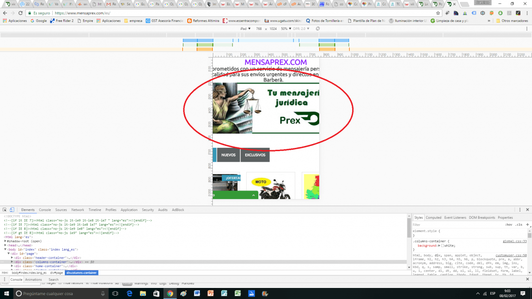Show hidden system tray icons chevron
532x299 pixels.
point(478,294)
